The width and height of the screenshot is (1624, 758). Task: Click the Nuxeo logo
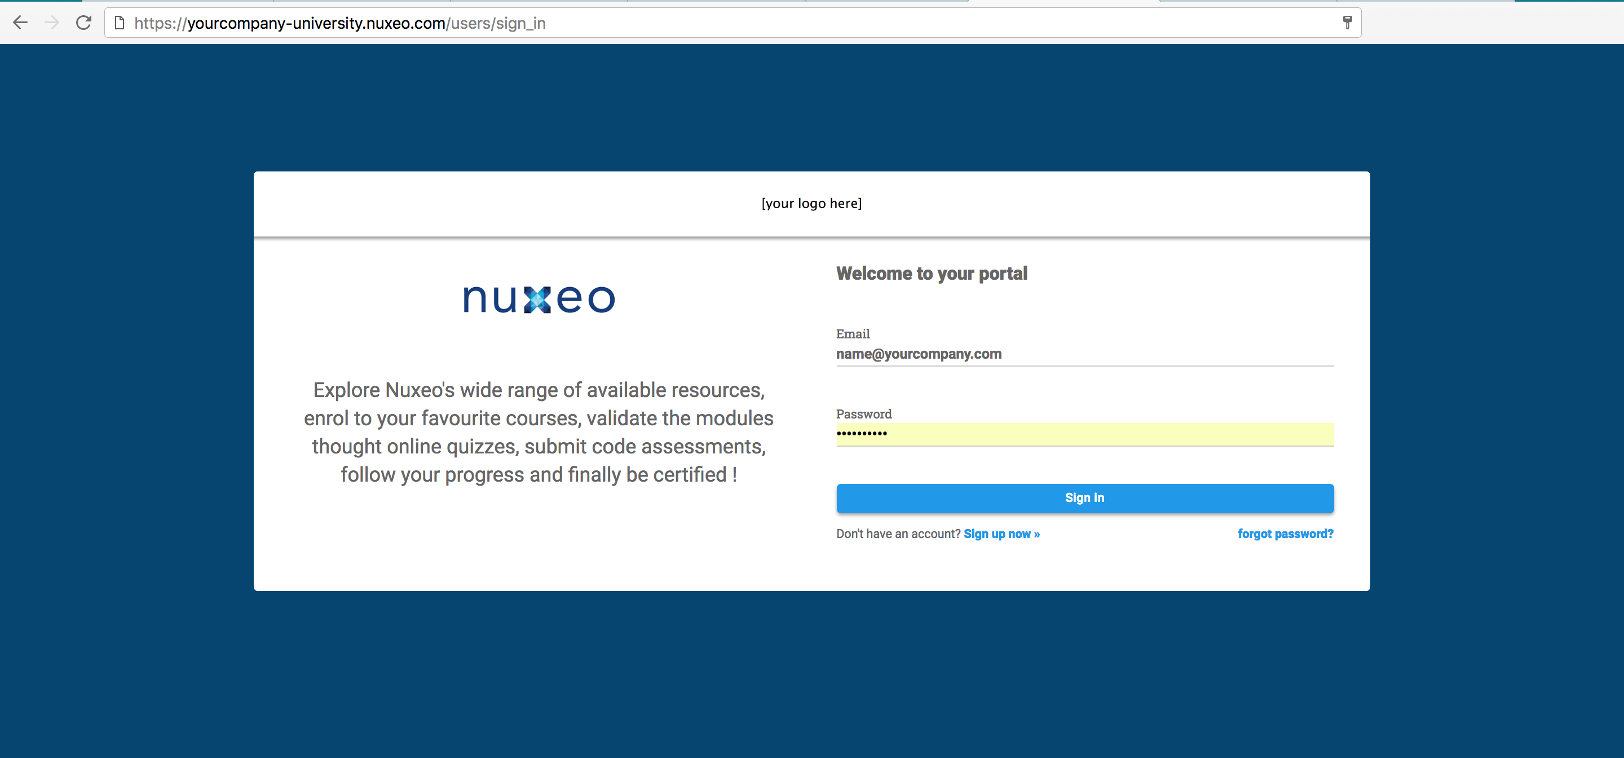coord(539,299)
